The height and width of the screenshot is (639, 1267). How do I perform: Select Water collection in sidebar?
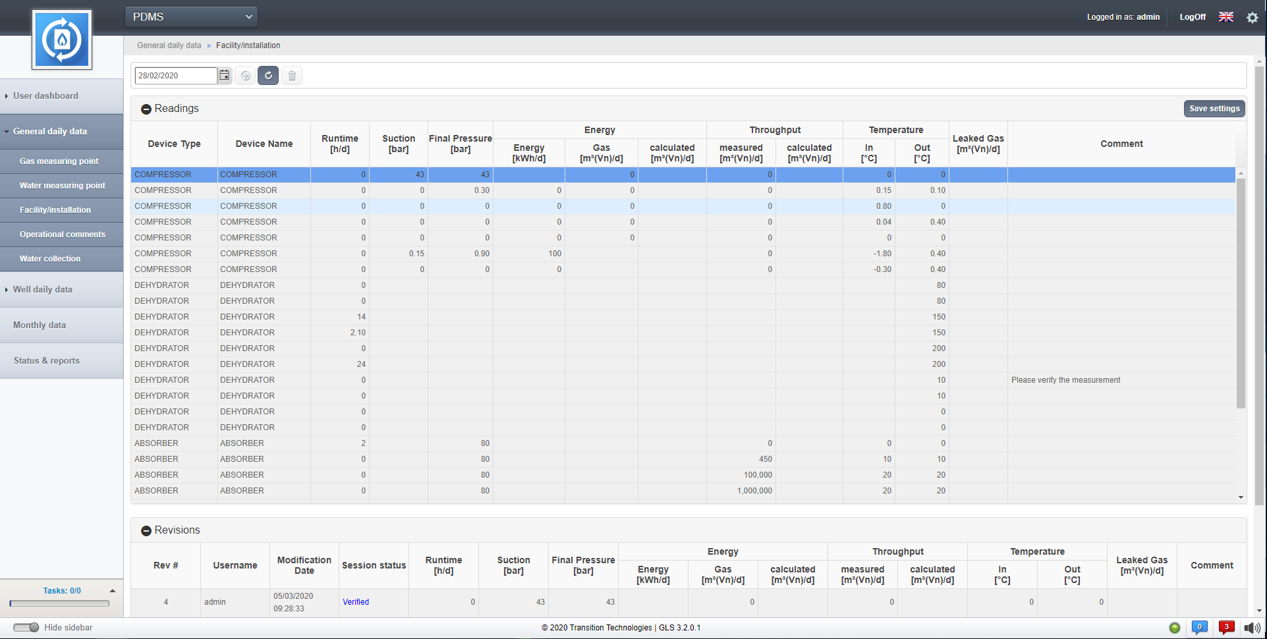coord(50,258)
